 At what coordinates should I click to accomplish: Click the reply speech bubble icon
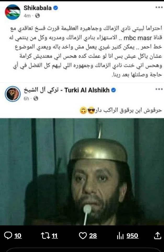click(x=8, y=236)
